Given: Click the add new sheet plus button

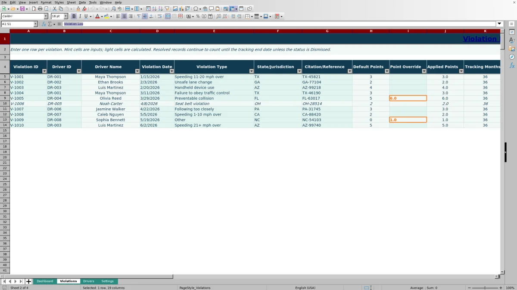Looking at the screenshot, I should (29, 281).
